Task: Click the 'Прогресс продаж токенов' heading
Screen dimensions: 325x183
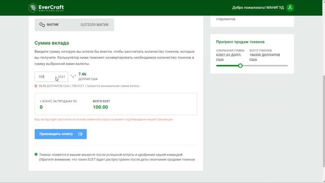Action: click(x=240, y=42)
